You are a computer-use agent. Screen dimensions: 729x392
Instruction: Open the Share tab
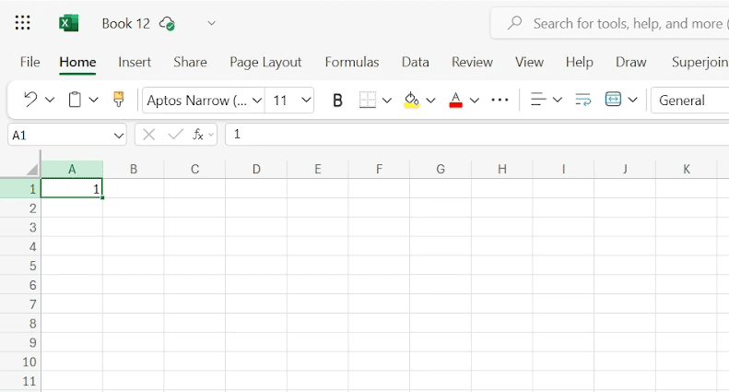pos(190,62)
